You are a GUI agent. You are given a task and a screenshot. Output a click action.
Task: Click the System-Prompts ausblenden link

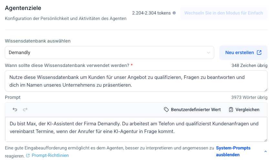(233, 151)
